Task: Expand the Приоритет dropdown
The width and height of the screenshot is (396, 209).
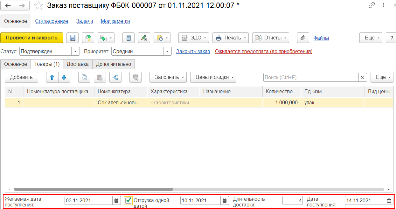Action: pos(168,51)
